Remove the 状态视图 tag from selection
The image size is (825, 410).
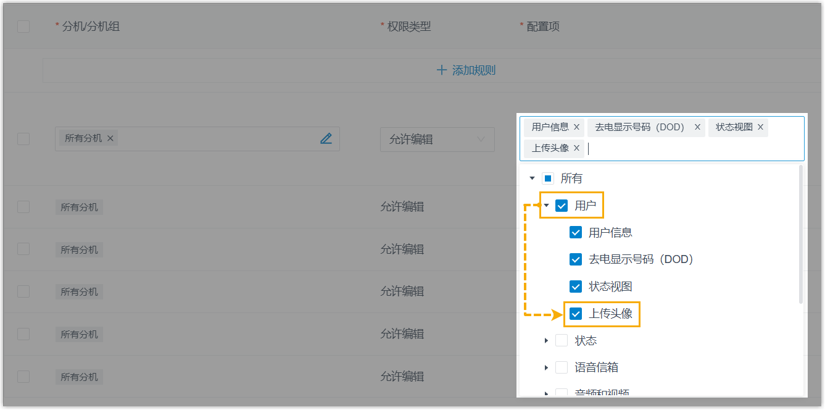coord(760,127)
